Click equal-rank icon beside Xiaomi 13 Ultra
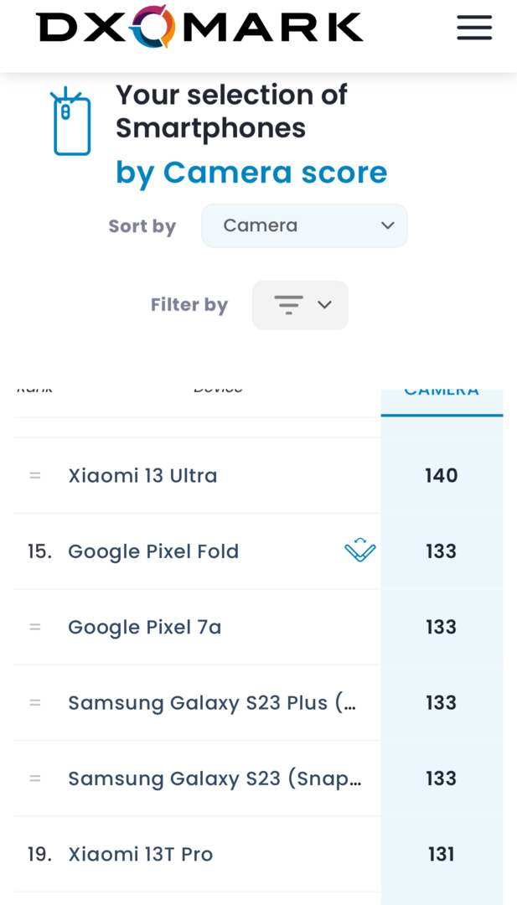This screenshot has height=905, width=517. [35, 475]
